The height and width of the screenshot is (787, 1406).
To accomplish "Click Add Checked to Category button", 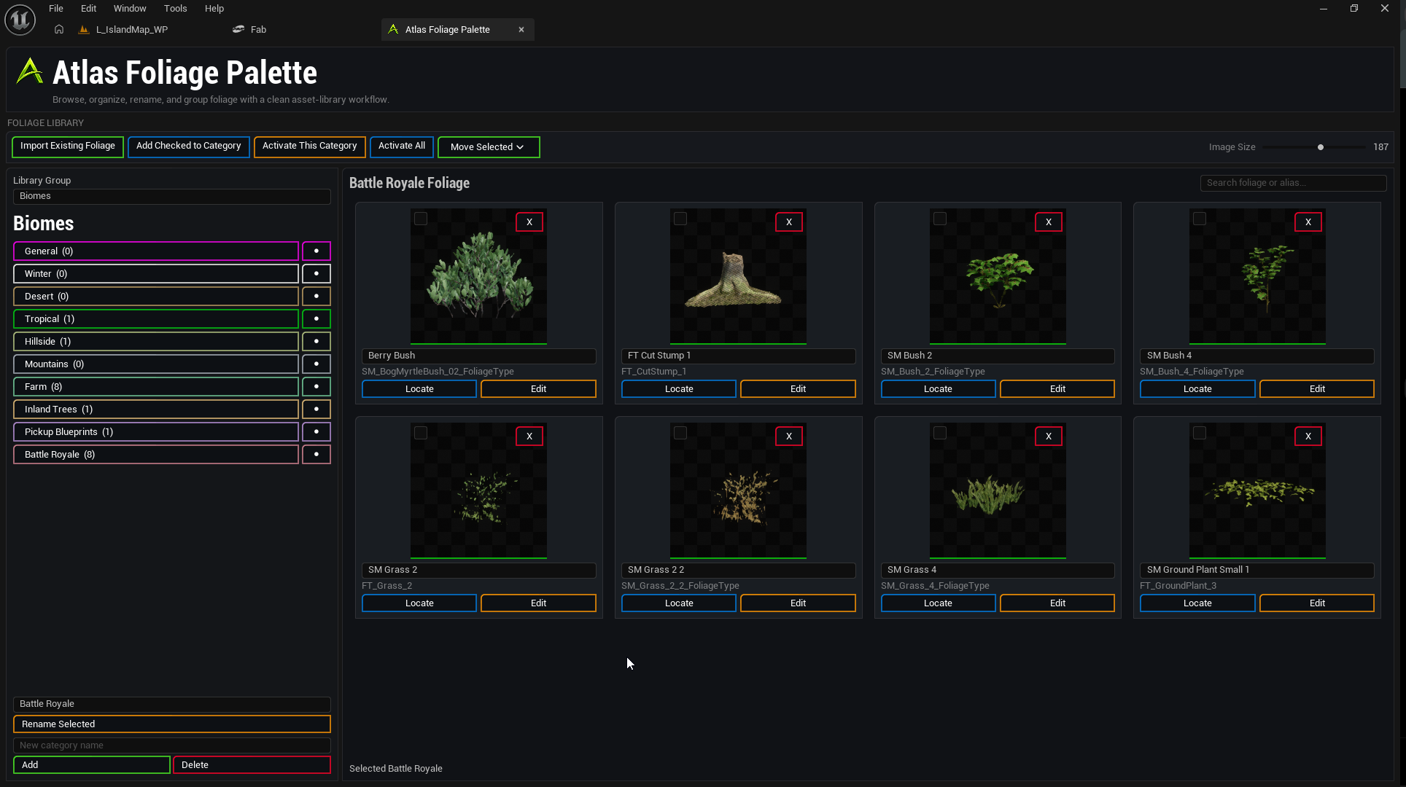I will point(189,146).
